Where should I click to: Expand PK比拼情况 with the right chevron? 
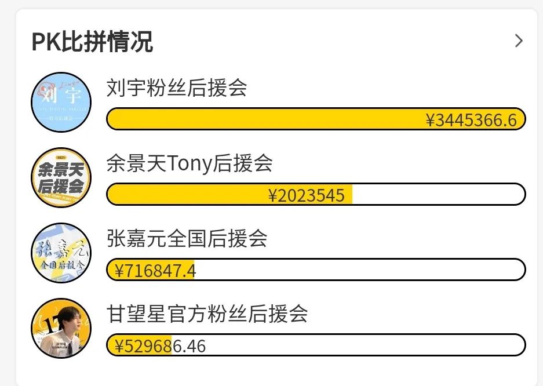(519, 41)
